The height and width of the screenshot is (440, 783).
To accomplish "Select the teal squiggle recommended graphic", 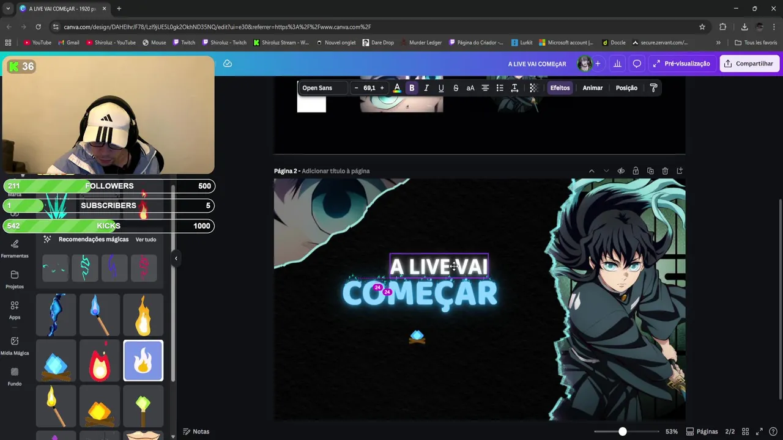I will 84,268.
